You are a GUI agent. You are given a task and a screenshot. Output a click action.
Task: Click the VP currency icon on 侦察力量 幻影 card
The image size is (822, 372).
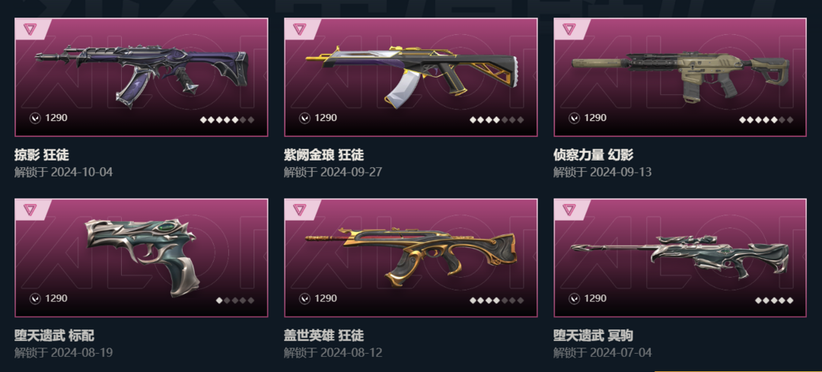coord(574,118)
